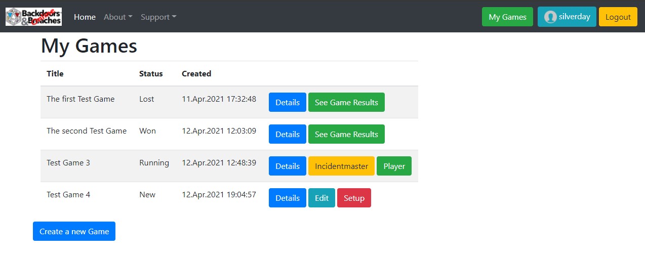Expand the Support dropdown menu
The height and width of the screenshot is (258, 645).
(158, 17)
